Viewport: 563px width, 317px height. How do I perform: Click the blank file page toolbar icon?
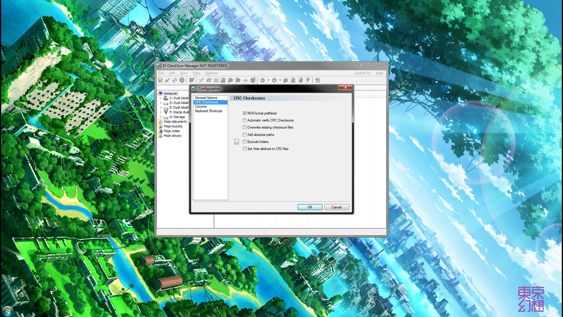300,80
